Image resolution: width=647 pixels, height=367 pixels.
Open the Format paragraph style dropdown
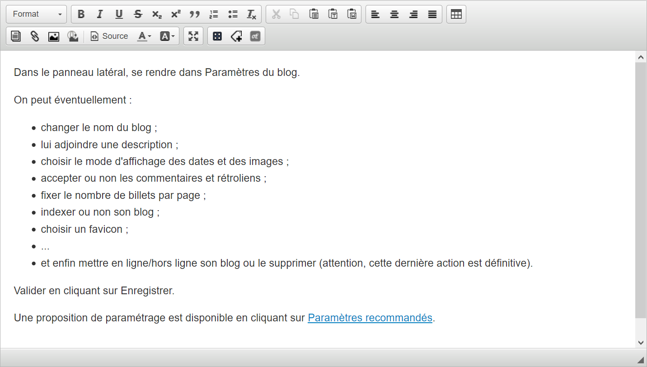click(36, 14)
